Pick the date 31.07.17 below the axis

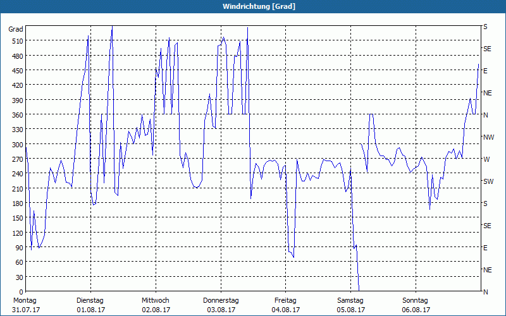[x=26, y=310]
